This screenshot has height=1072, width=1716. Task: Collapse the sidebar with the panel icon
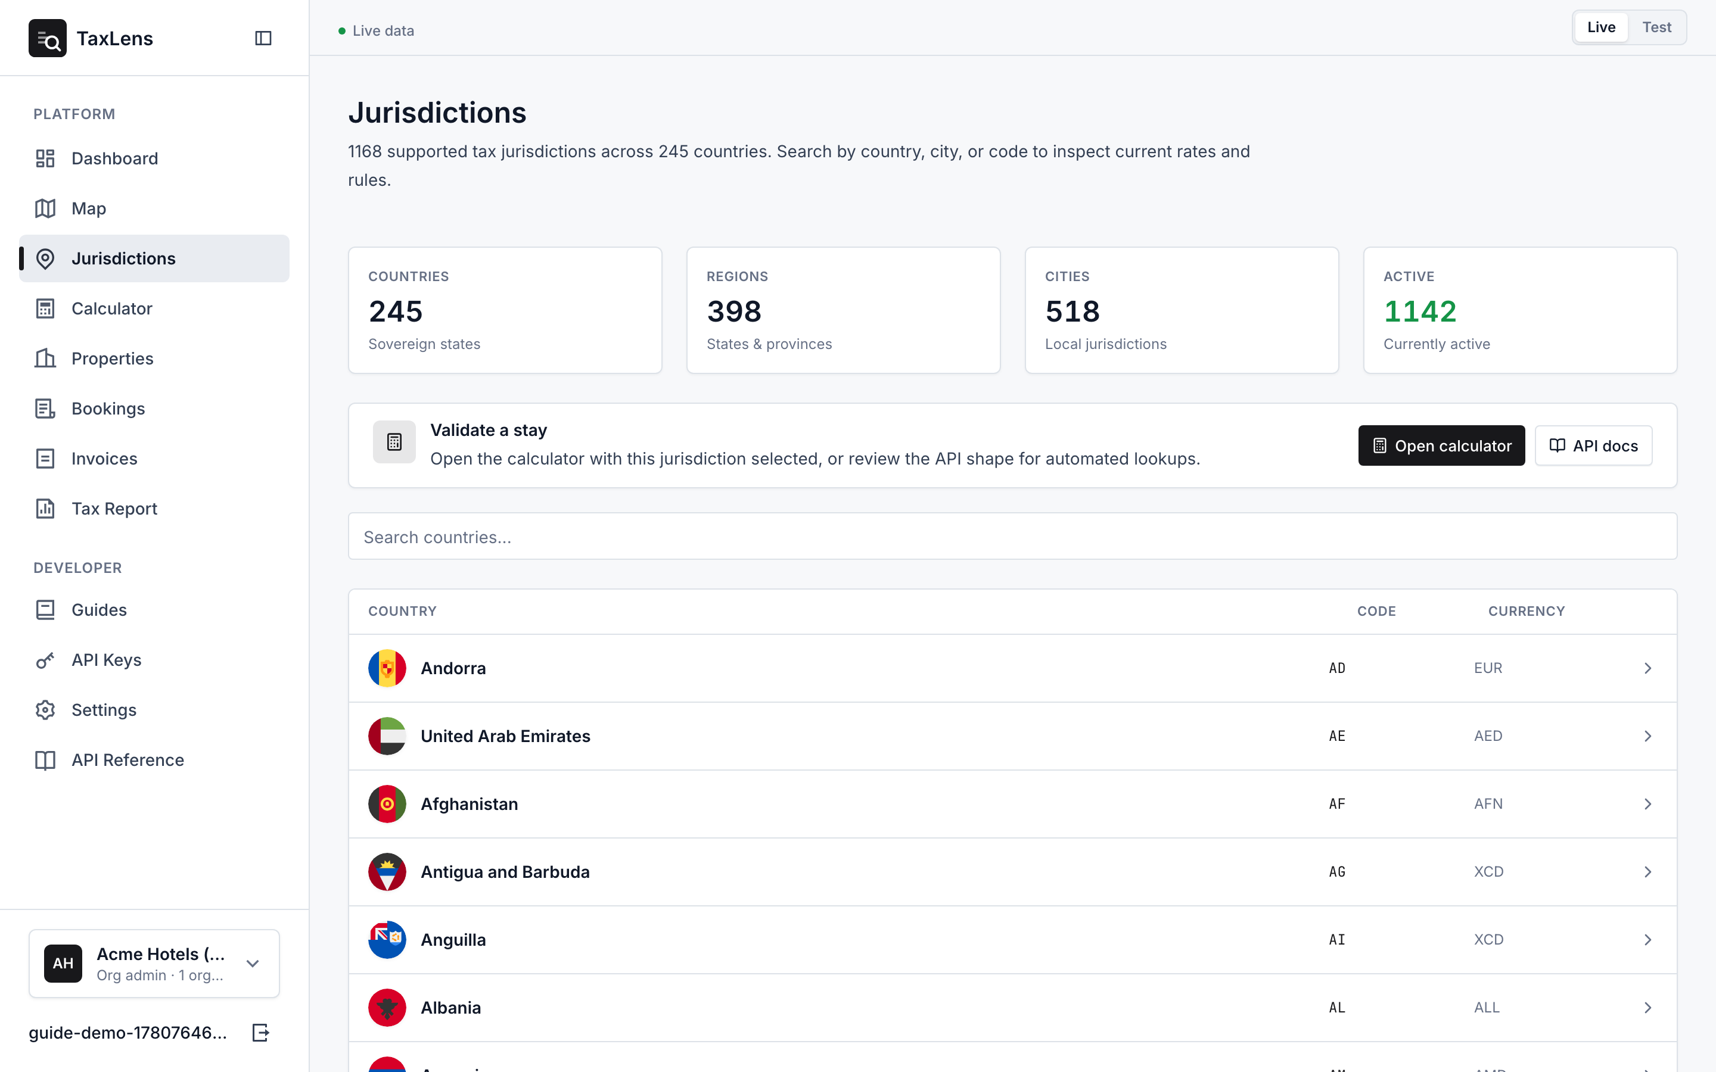tap(263, 38)
